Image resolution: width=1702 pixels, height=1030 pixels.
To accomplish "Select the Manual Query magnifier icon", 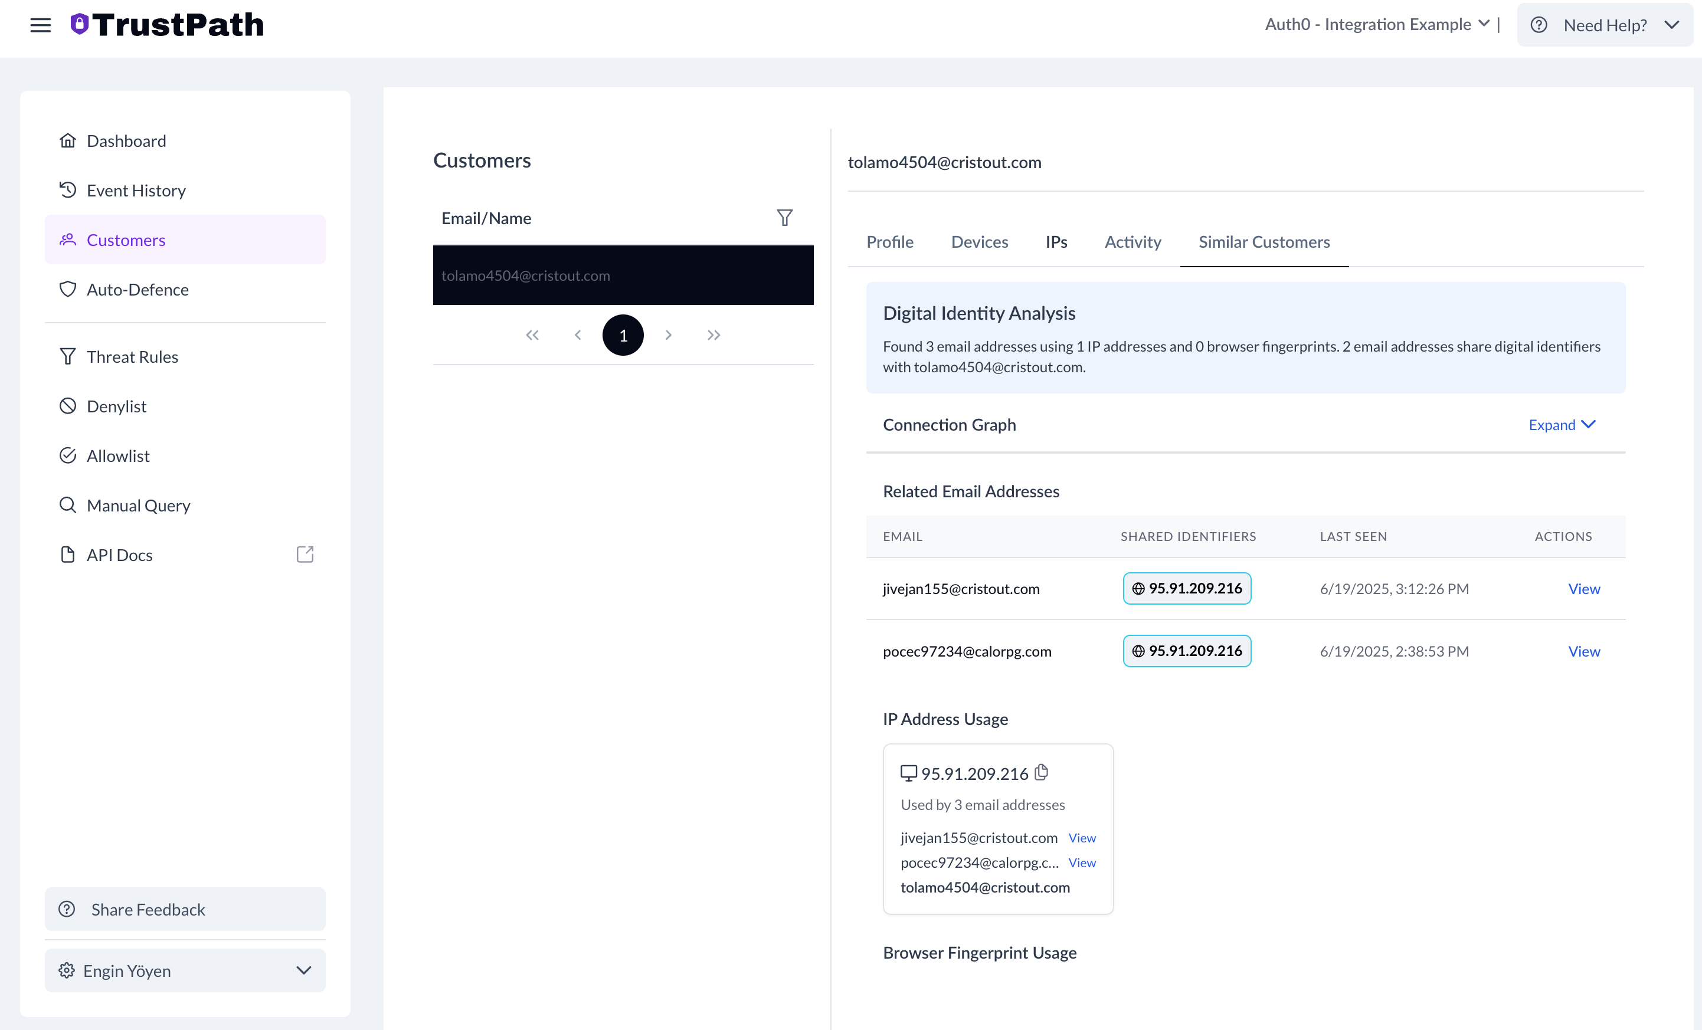I will pos(68,504).
